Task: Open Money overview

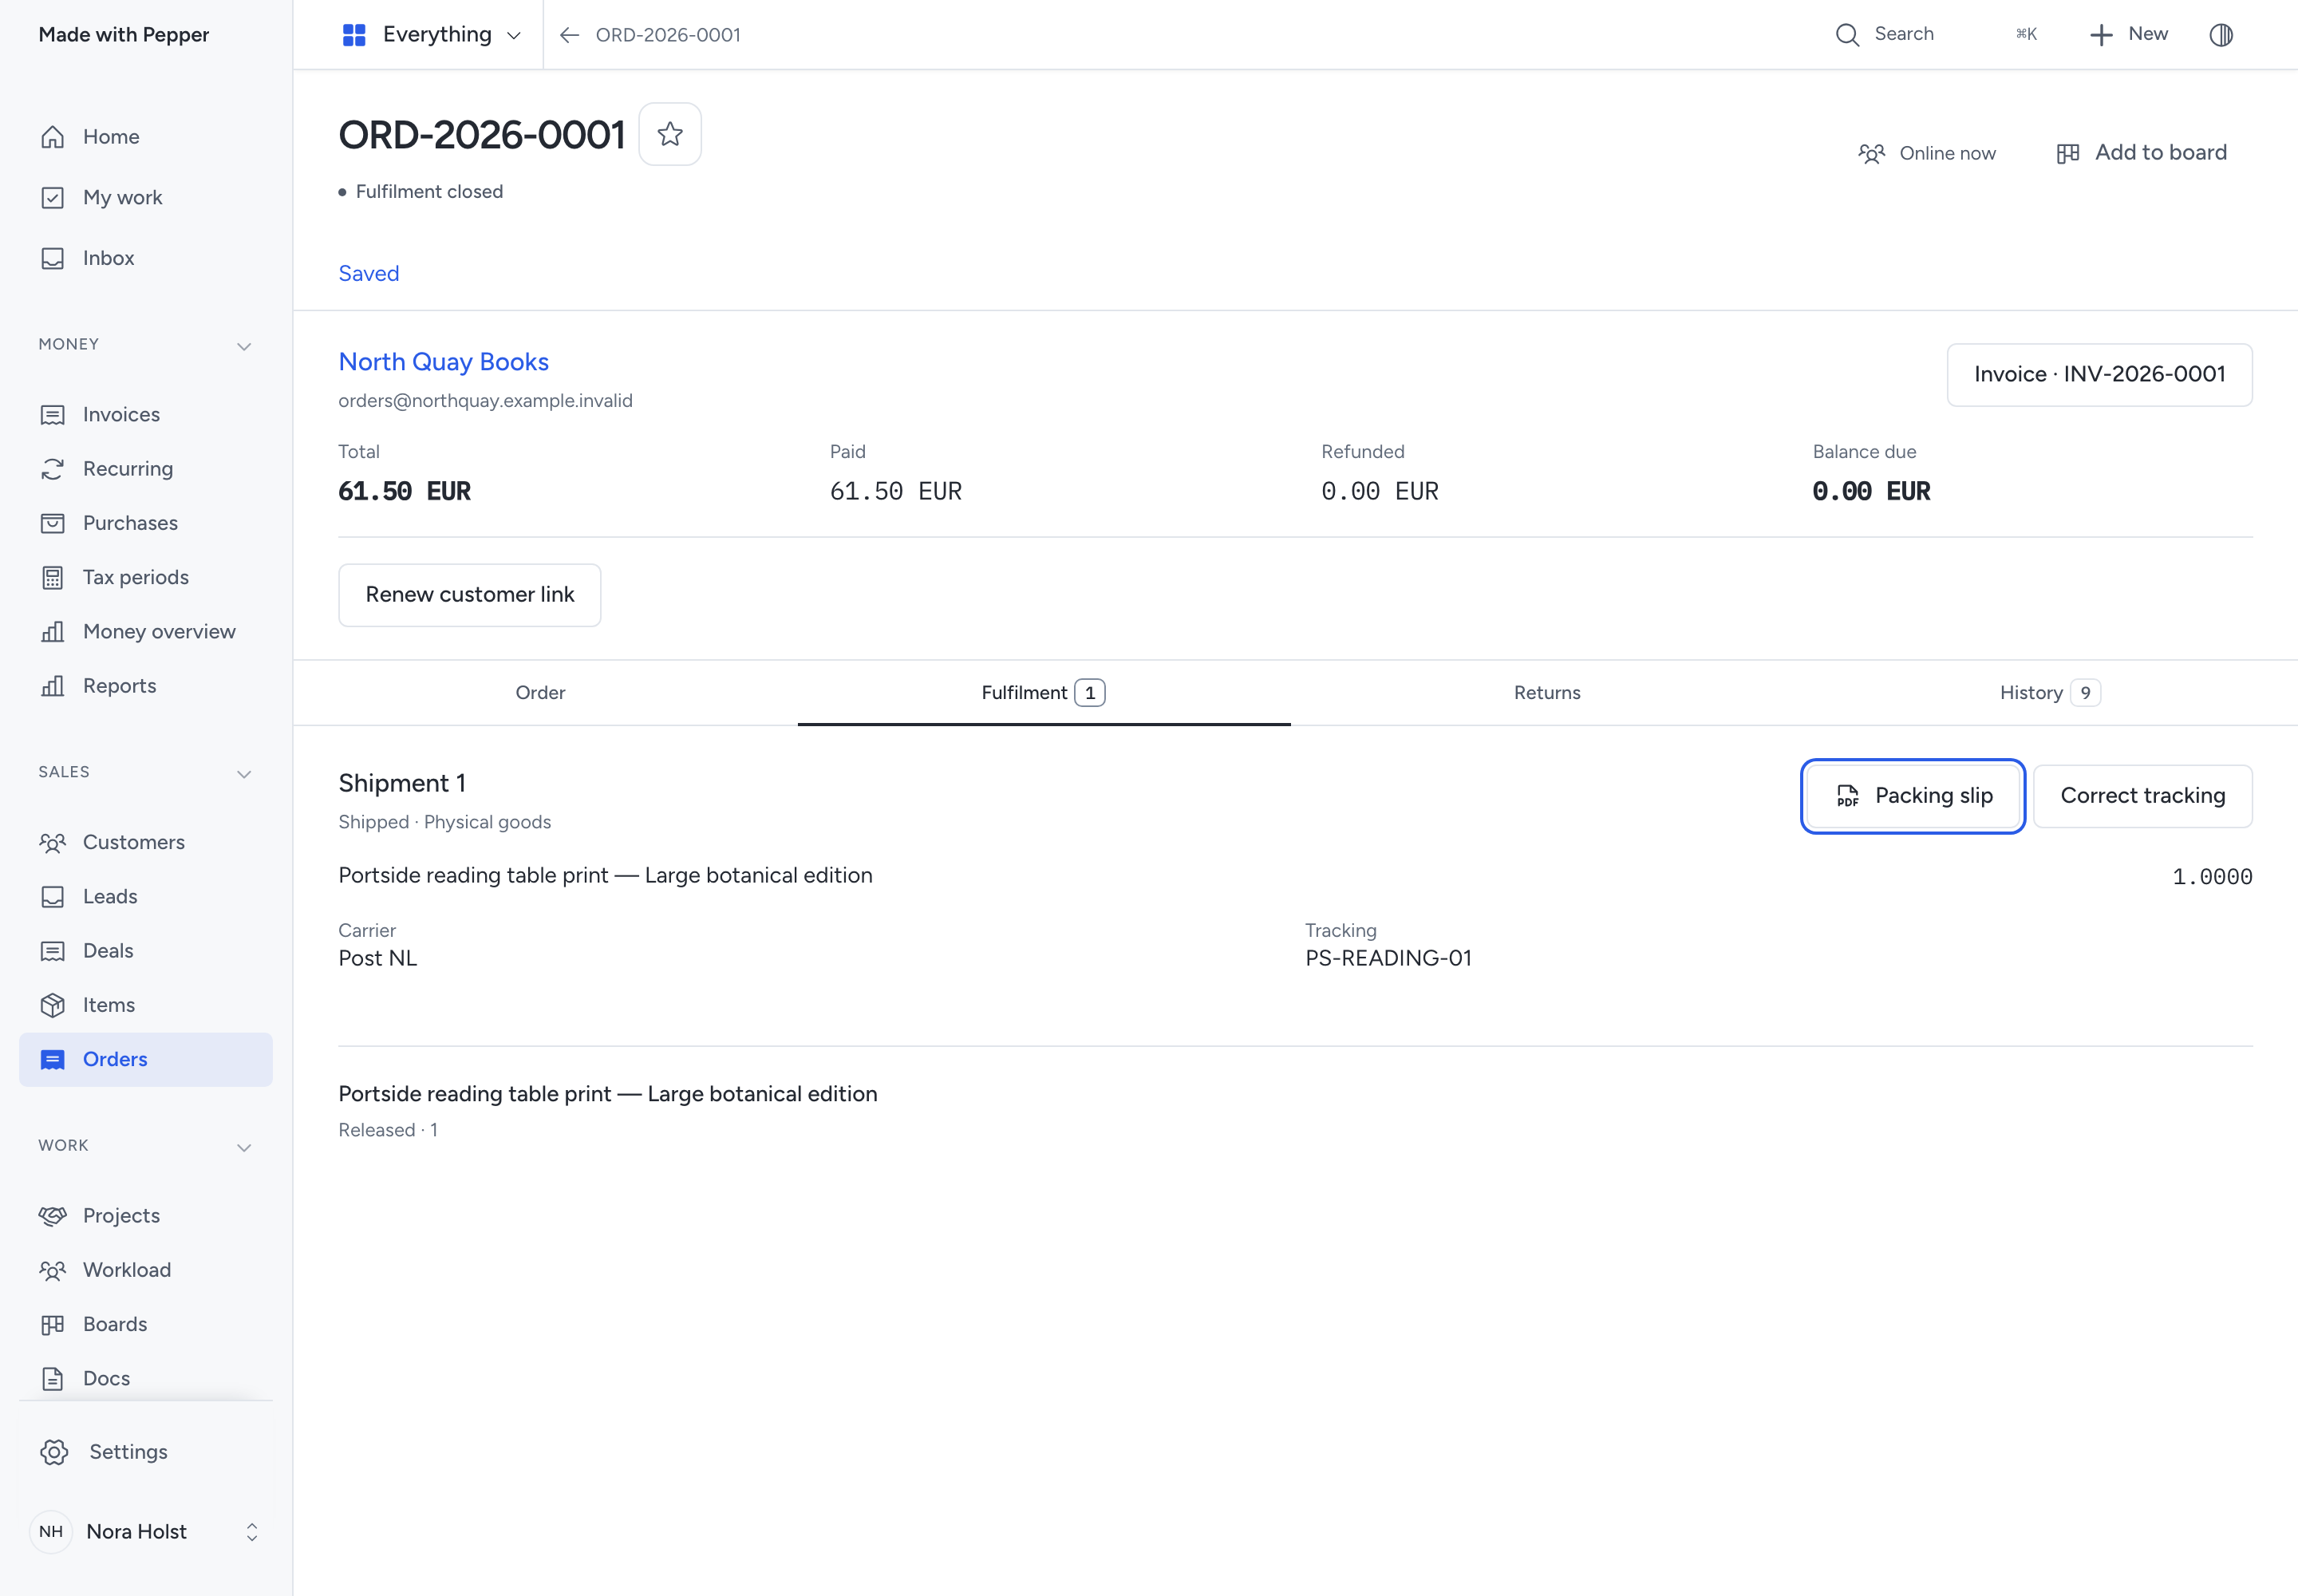Action: tap(145, 631)
